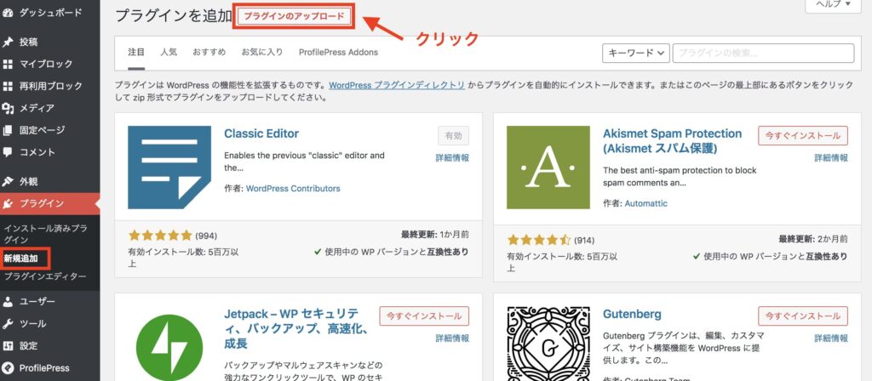Screen dimensions: 872x381
Task: Follow the WordPress プラグインディレクトリ link
Action: coord(397,86)
